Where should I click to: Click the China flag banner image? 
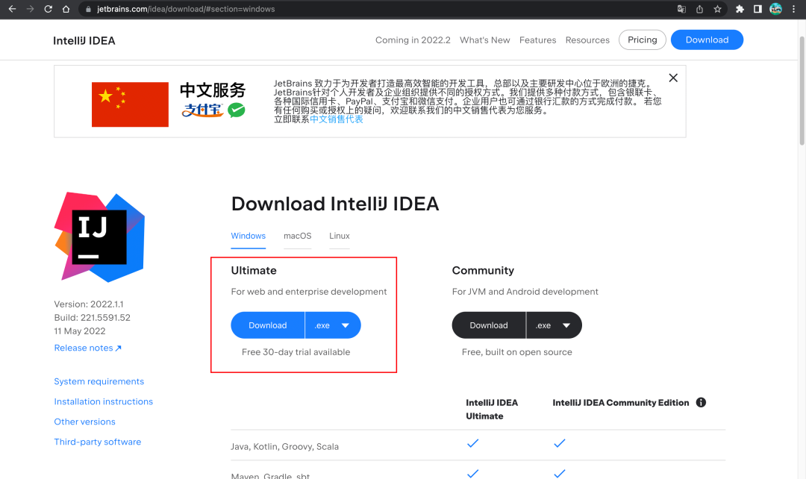click(x=130, y=104)
